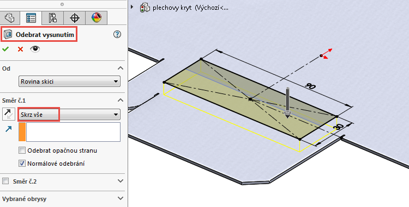Screen dimensions: 409x207
Task: Collapse the Směr č.1 section
Action: point(121,101)
